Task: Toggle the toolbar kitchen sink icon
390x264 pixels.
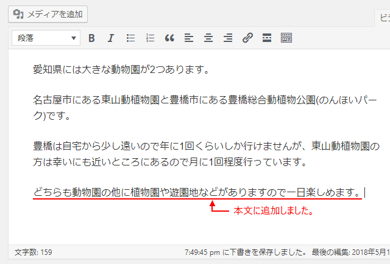Action: [x=286, y=38]
